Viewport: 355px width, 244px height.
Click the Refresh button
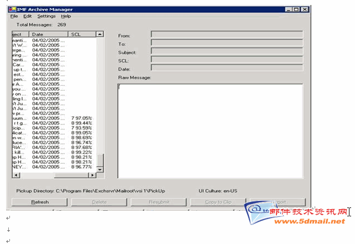click(39, 202)
